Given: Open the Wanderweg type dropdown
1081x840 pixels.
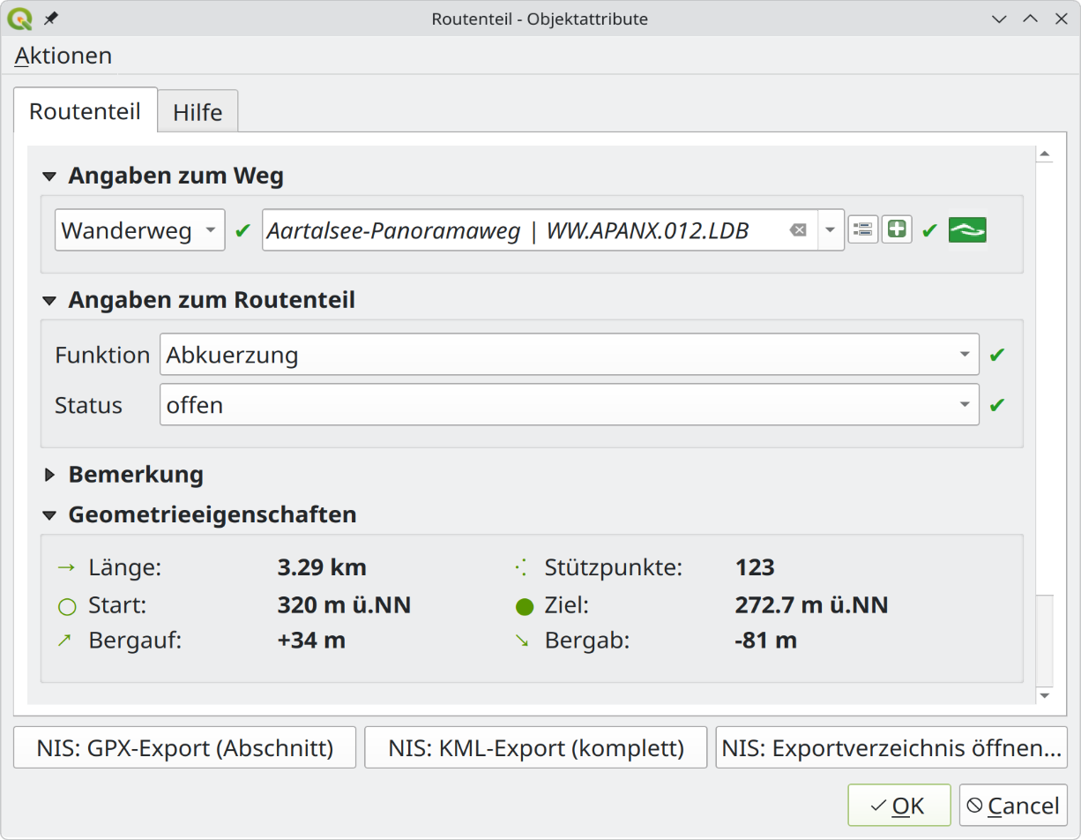Looking at the screenshot, I should [140, 230].
